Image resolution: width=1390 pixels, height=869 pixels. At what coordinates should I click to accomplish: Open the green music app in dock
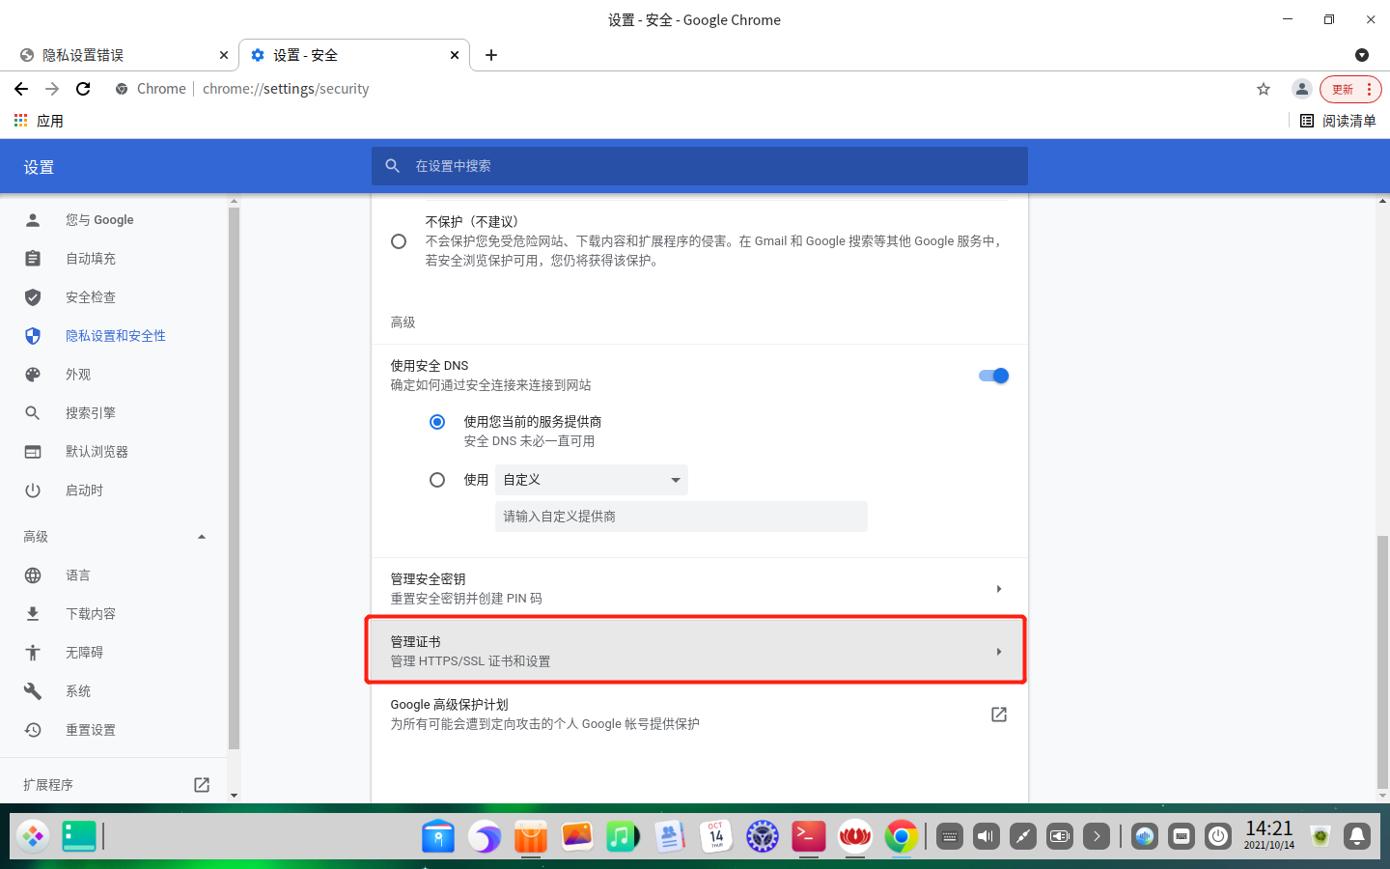coord(624,836)
